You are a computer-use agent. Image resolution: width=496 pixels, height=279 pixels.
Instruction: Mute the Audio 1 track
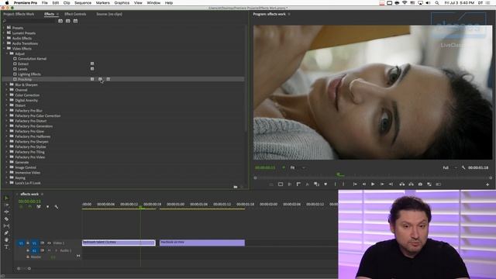pos(49,250)
